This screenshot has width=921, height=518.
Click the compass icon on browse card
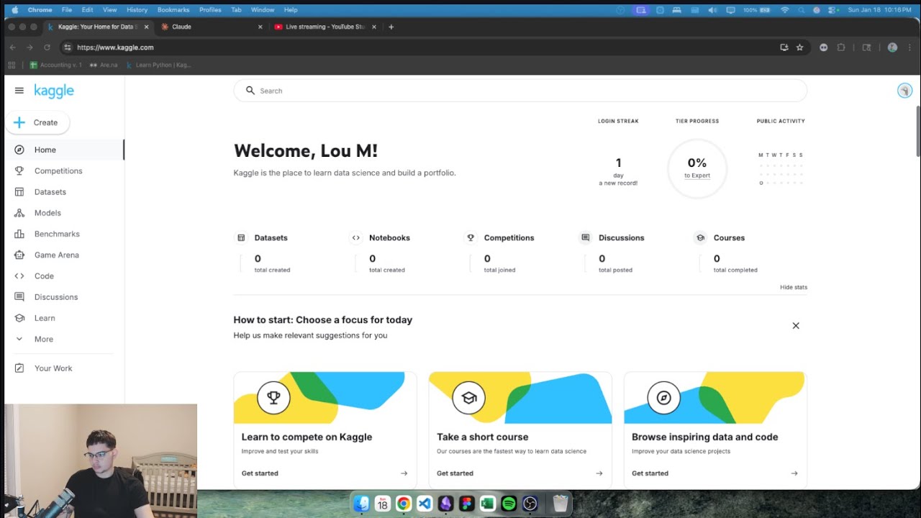664,397
